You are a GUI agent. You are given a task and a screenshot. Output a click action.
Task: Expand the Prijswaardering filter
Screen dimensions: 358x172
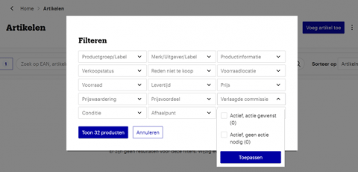(x=112, y=99)
